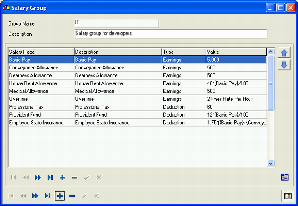The height and width of the screenshot is (206, 298).
Task: Click the 2 times Rate Per Hour value
Action: (236, 99)
